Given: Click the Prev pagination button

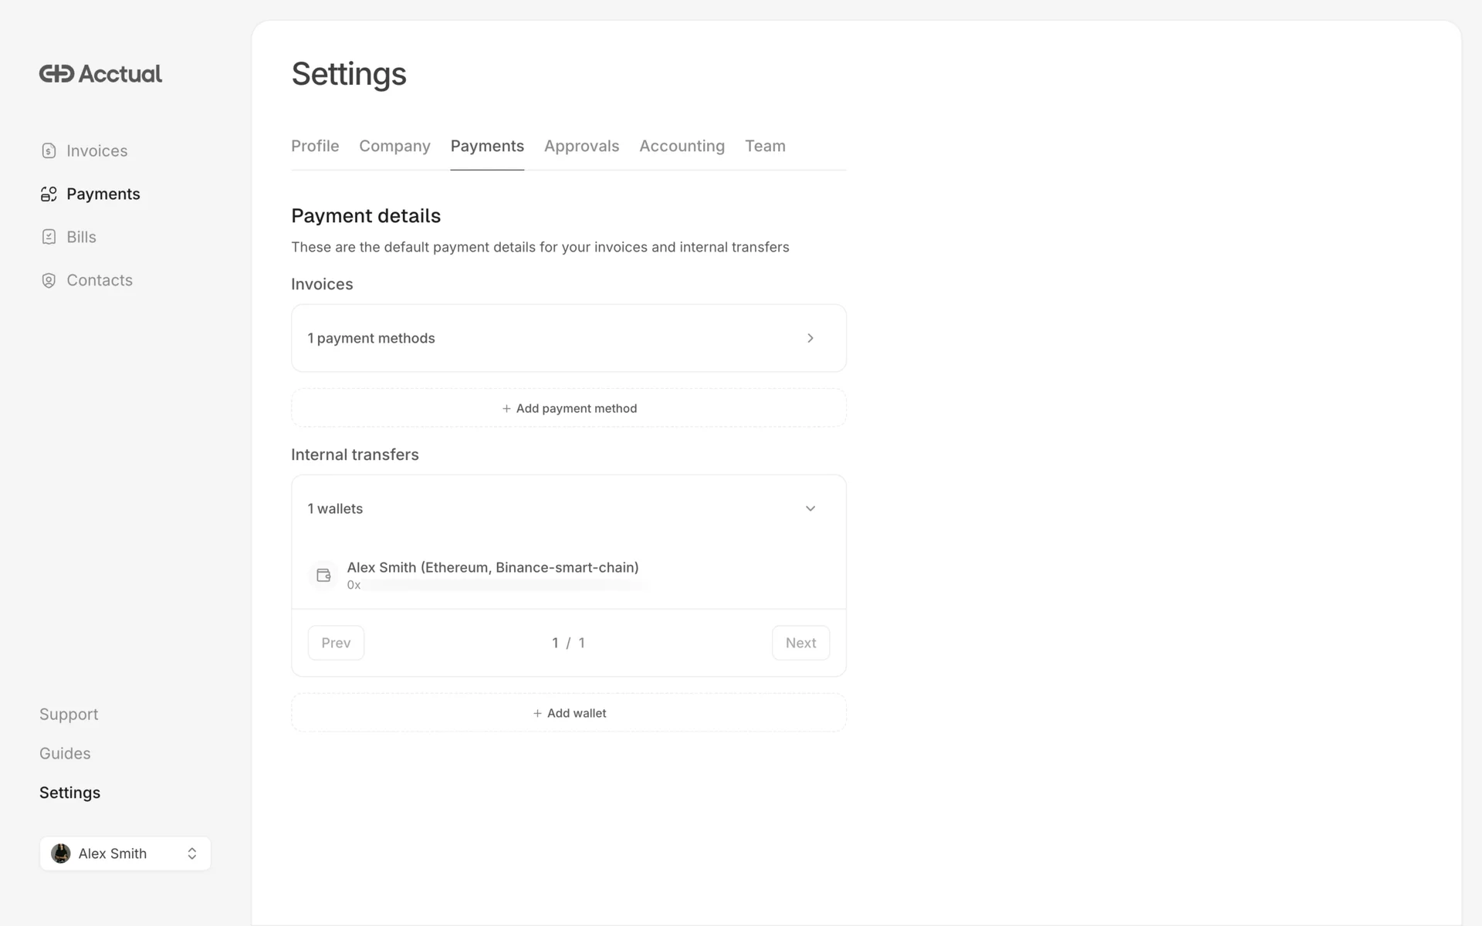Looking at the screenshot, I should pos(336,643).
